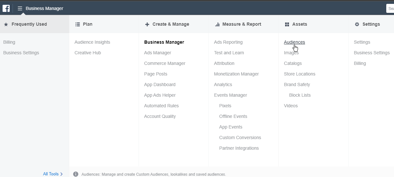Image resolution: width=394 pixels, height=177 pixels.
Task: Open Creative Hub
Action: coord(88,53)
